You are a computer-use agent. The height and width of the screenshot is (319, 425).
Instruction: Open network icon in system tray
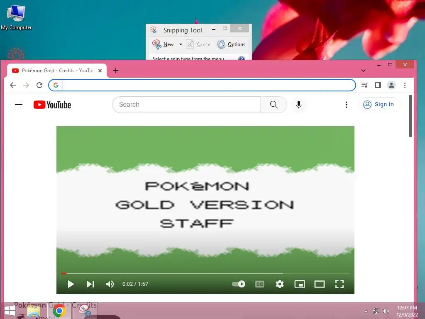pos(376,311)
